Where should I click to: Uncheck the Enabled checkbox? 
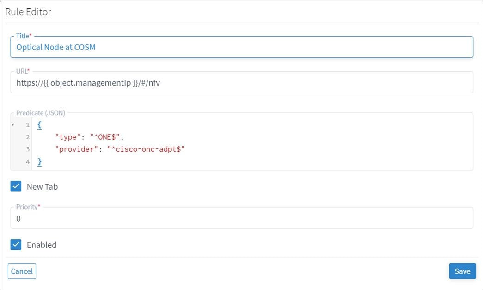click(x=16, y=245)
